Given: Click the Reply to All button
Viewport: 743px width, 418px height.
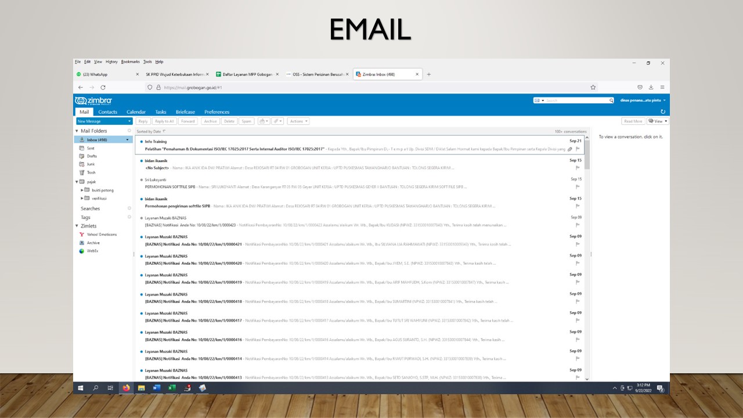Looking at the screenshot, I should click(x=164, y=121).
